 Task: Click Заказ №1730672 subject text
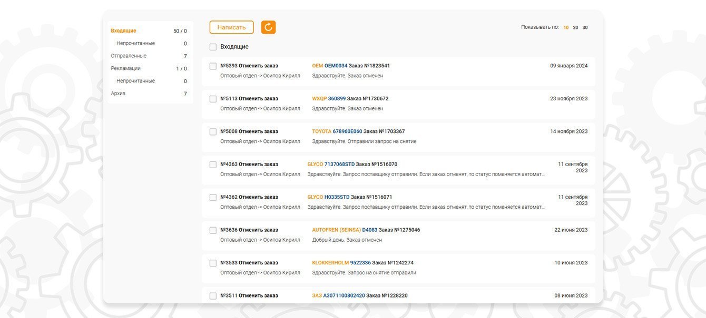[368, 99]
